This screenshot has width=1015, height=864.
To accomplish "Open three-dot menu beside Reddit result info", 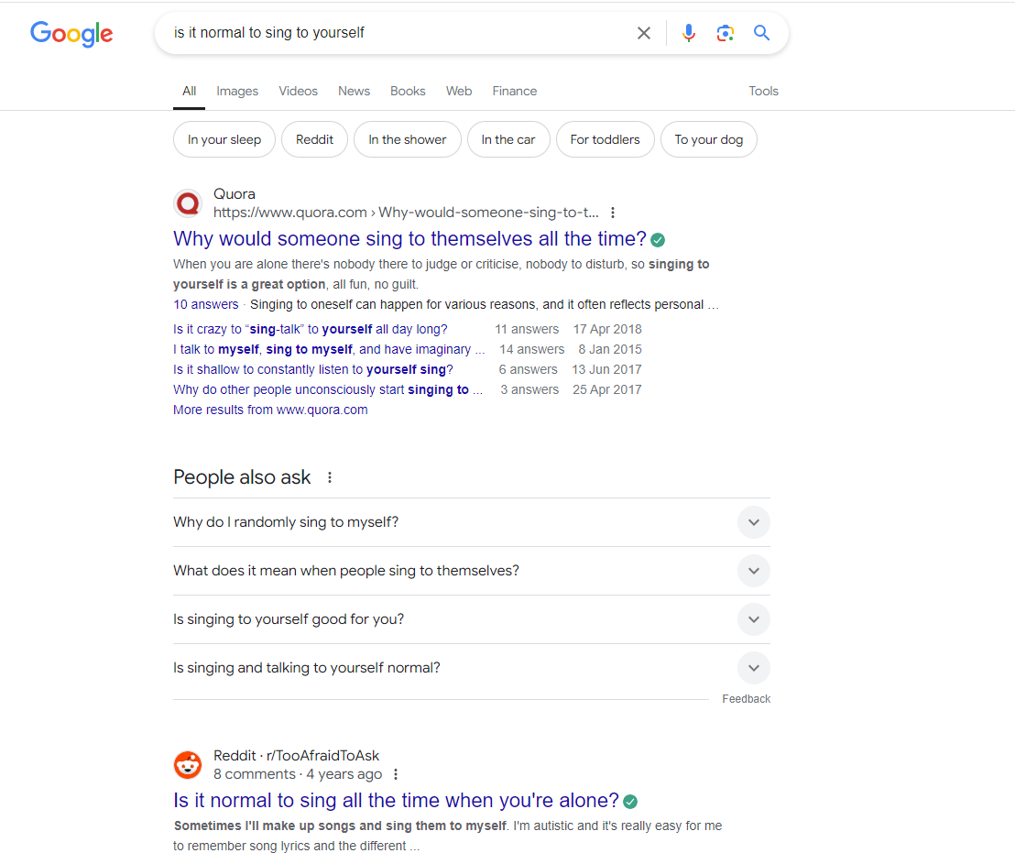I will 396,774.
